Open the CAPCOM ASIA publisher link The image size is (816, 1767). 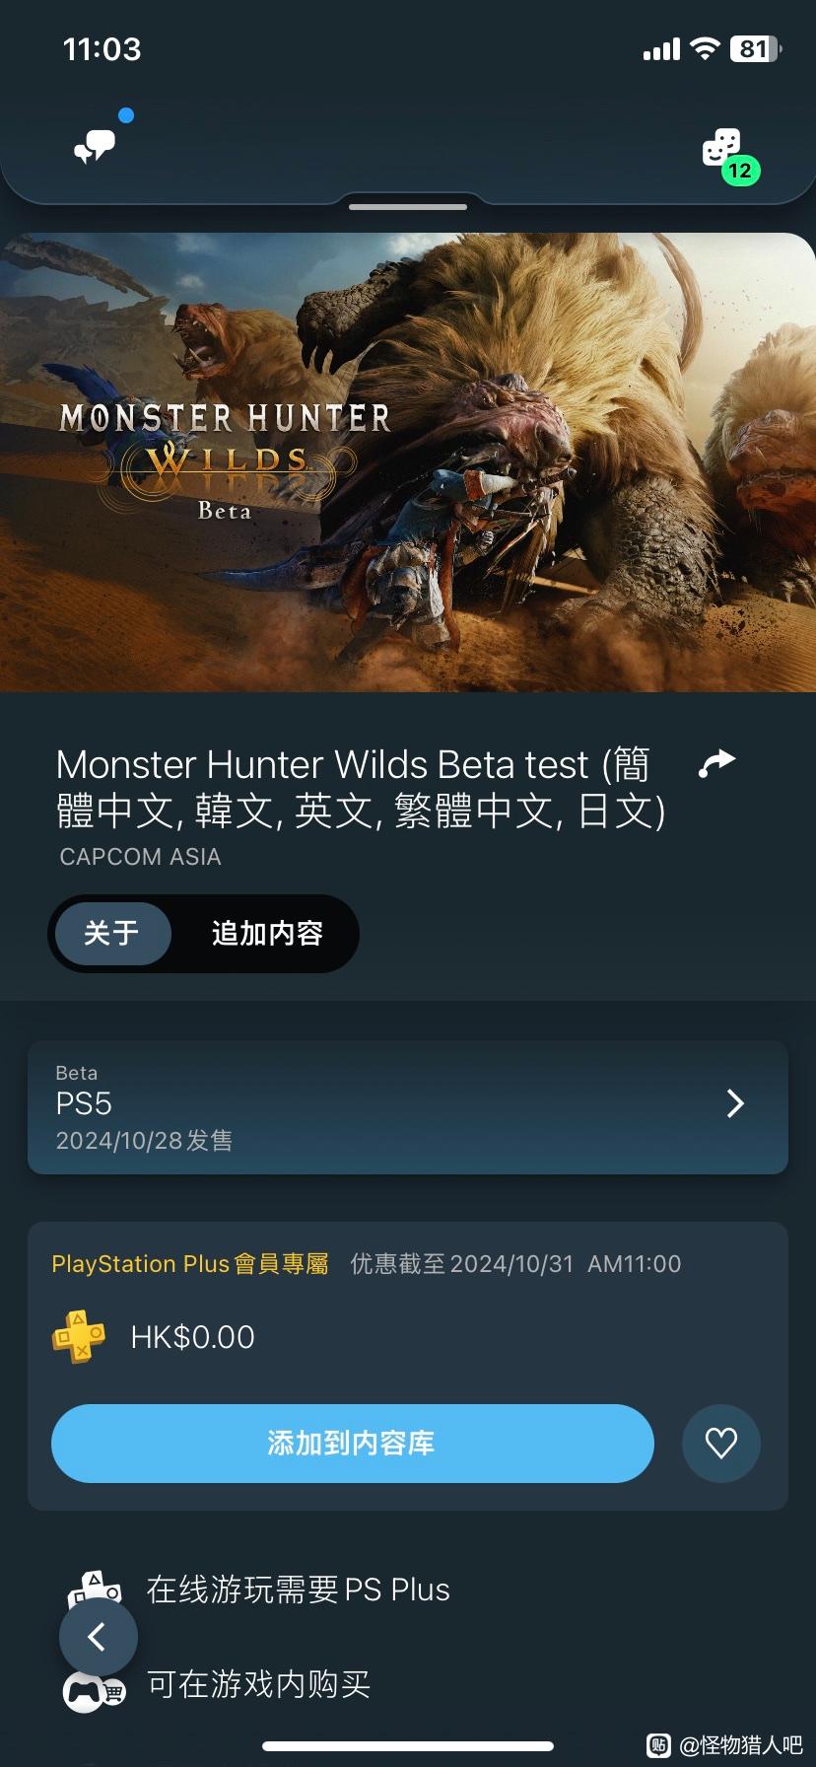click(x=140, y=857)
